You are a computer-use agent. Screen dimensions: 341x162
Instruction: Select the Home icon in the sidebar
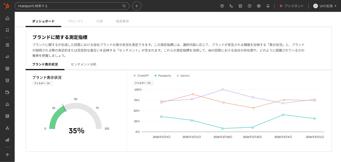click(7, 18)
